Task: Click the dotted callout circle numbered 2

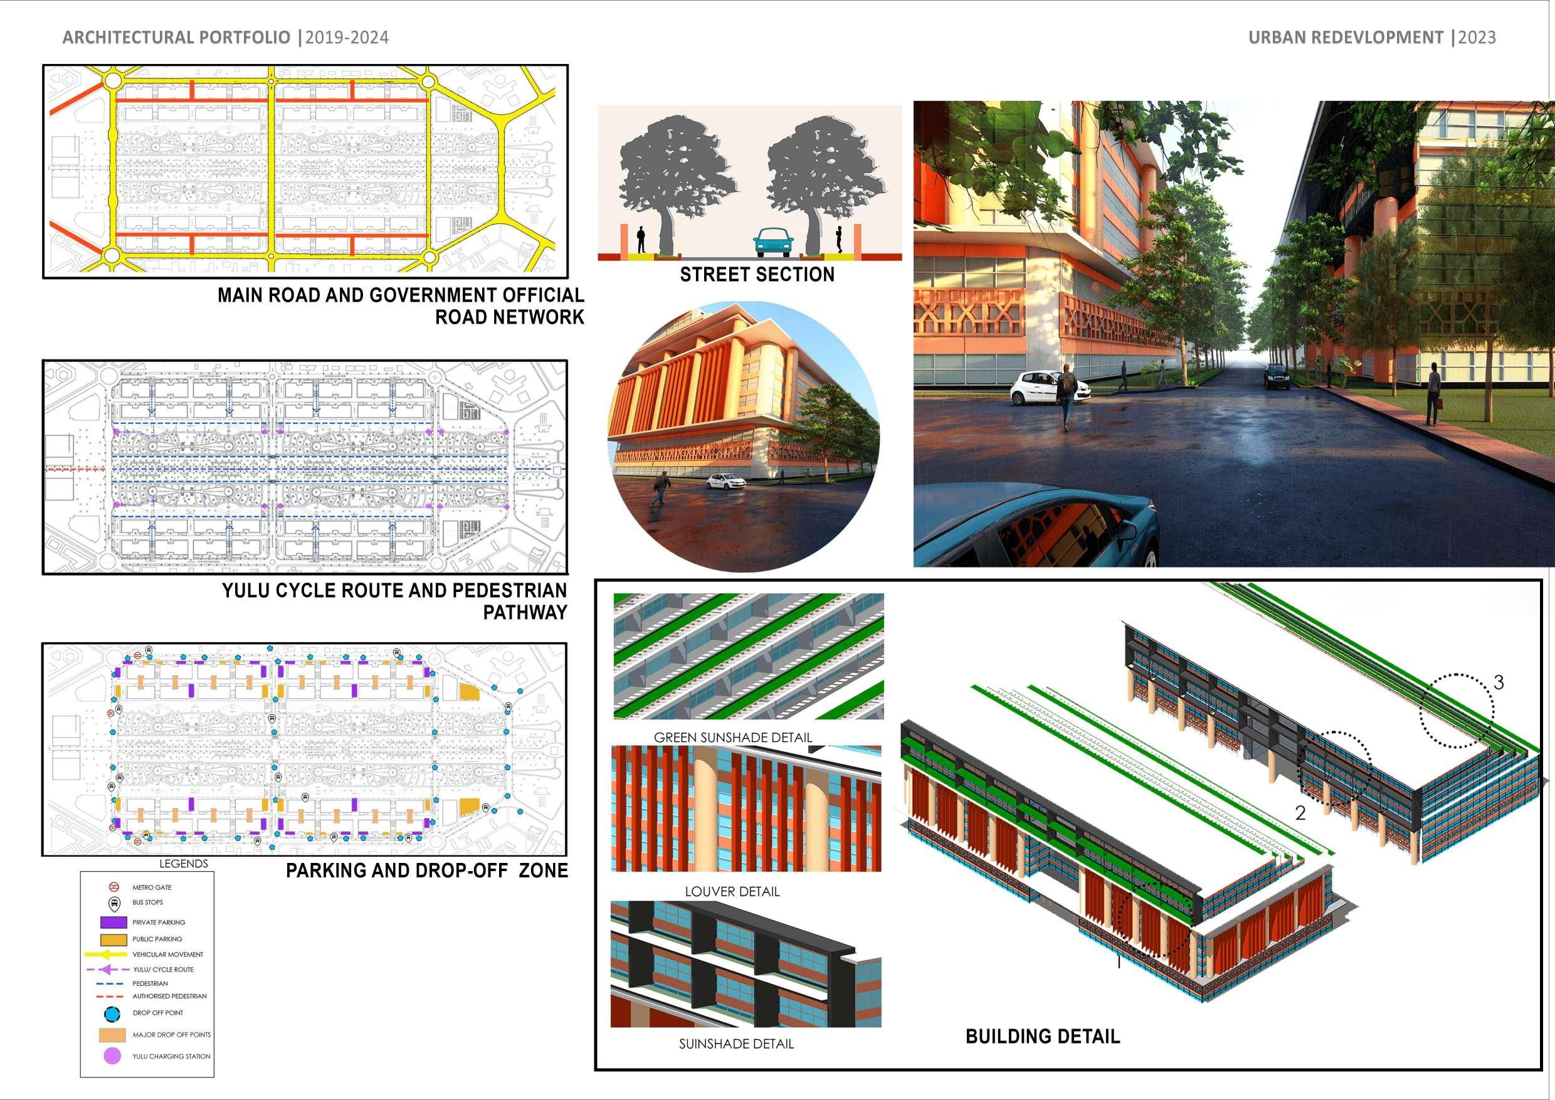Action: point(1335,768)
